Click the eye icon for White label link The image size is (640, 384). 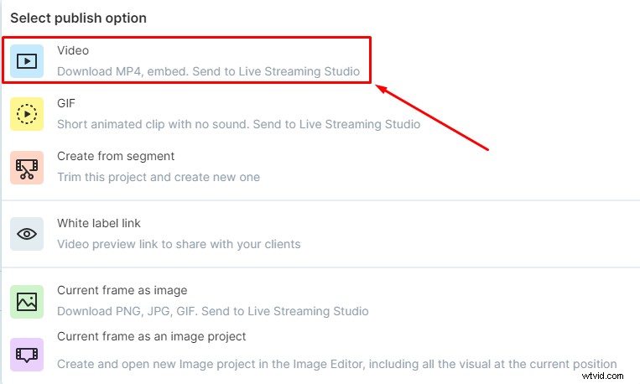click(x=27, y=234)
